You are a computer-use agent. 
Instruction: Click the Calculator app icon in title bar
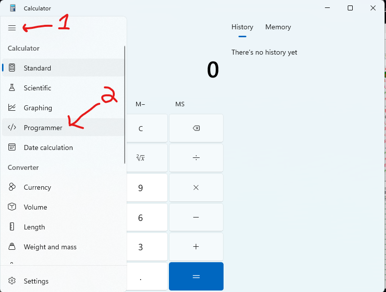click(12, 8)
